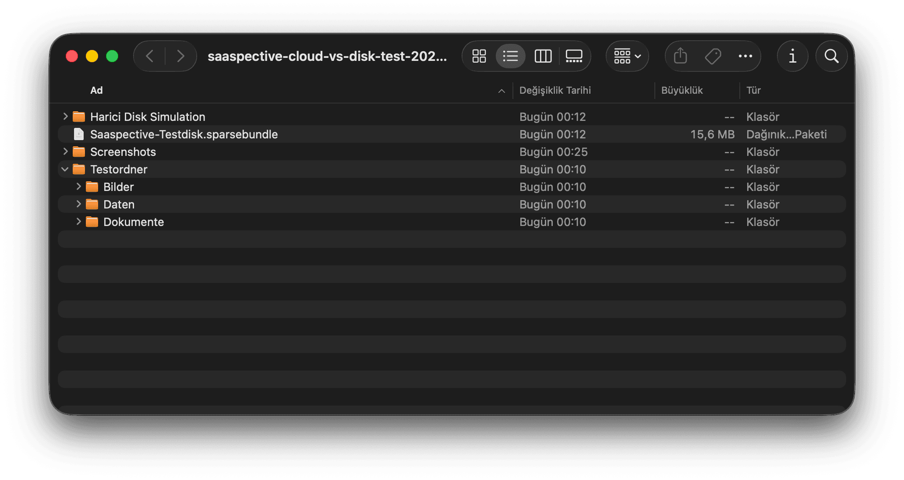The height and width of the screenshot is (480, 904).
Task: Click the Bilder row name
Action: [118, 187]
